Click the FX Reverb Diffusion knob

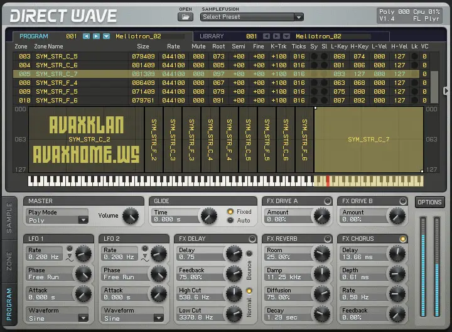pyautogui.click(x=322, y=294)
